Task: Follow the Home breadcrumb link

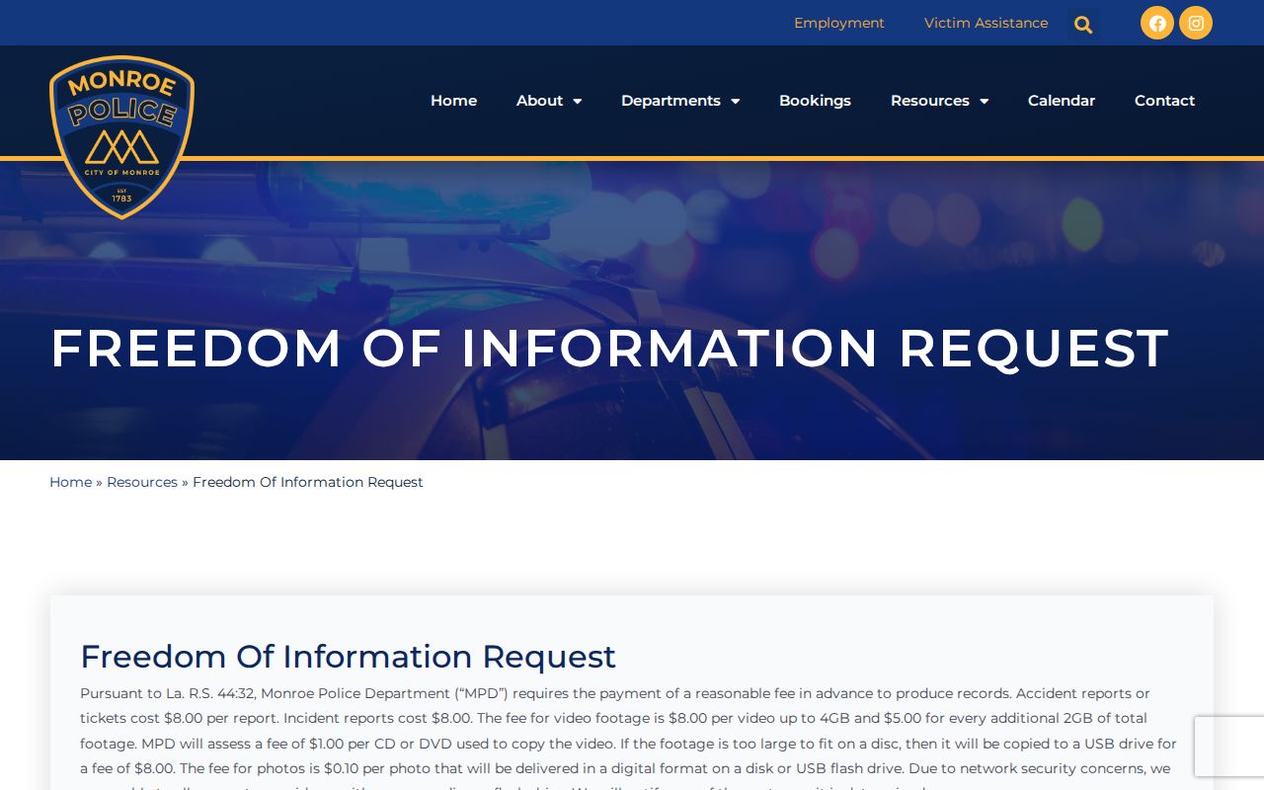Action: 70,482
